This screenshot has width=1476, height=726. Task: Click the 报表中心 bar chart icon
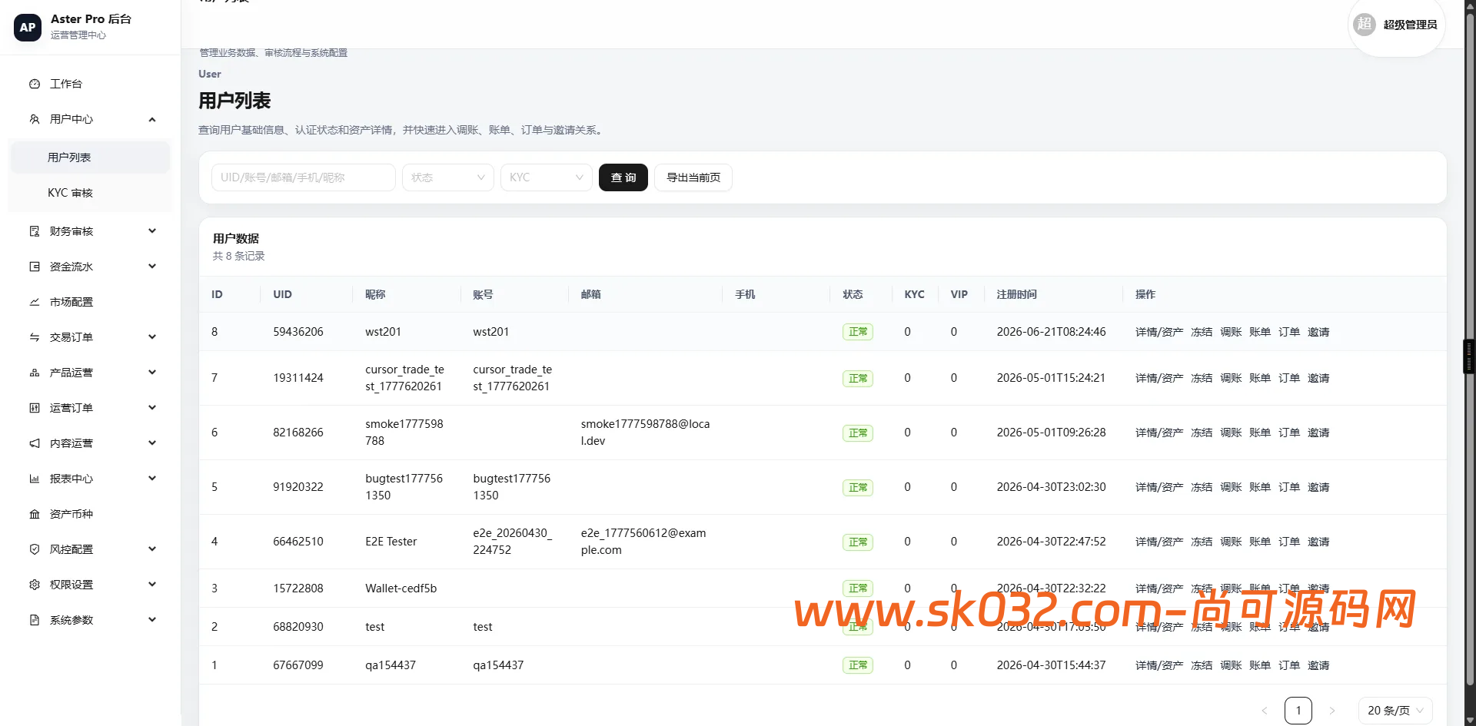[x=35, y=479]
